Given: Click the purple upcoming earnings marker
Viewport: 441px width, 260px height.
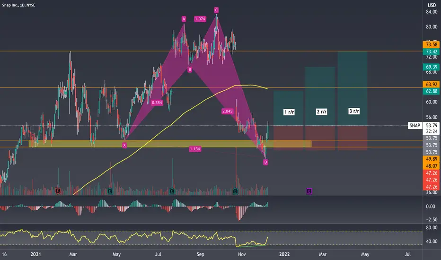Looking at the screenshot, I should [309, 191].
